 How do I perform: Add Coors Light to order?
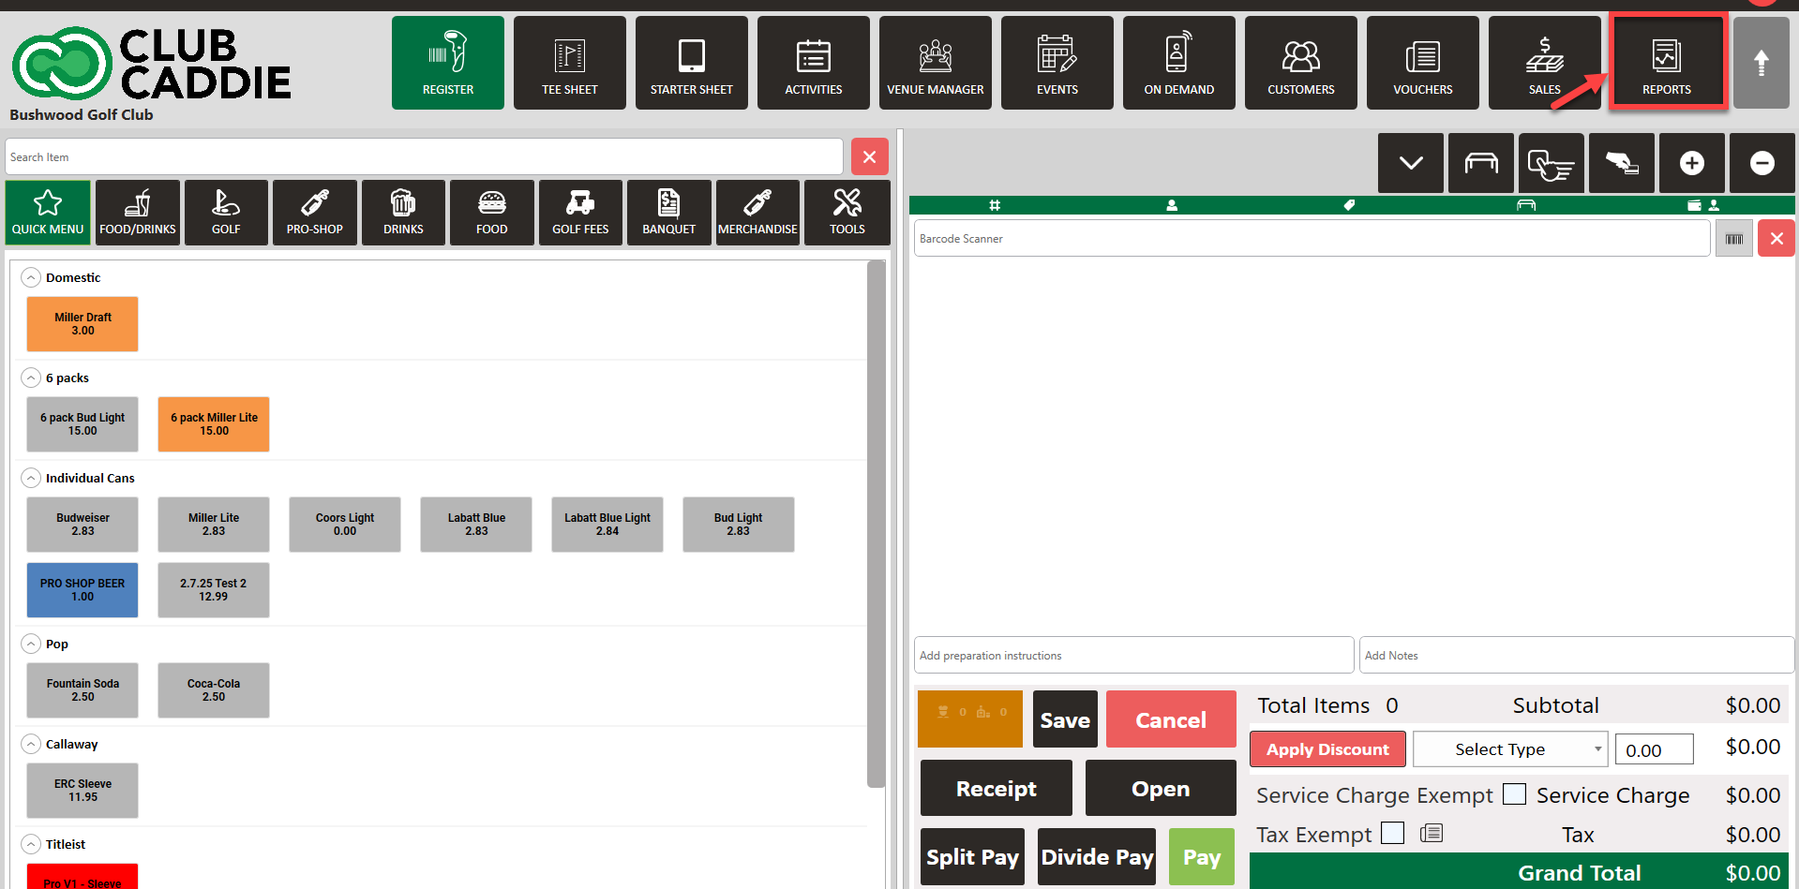[345, 525]
